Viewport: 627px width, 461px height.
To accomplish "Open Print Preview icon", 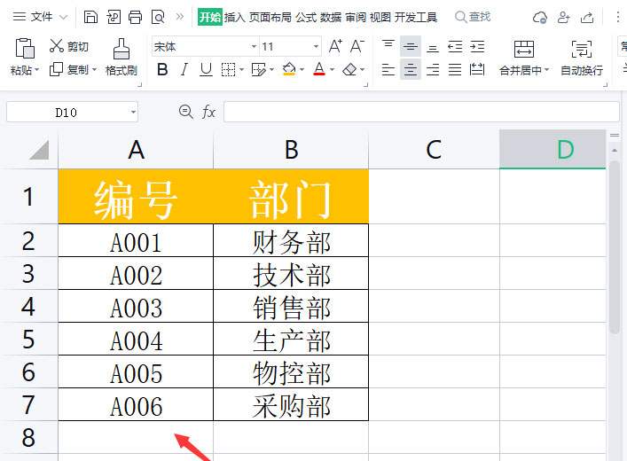I will point(158,17).
